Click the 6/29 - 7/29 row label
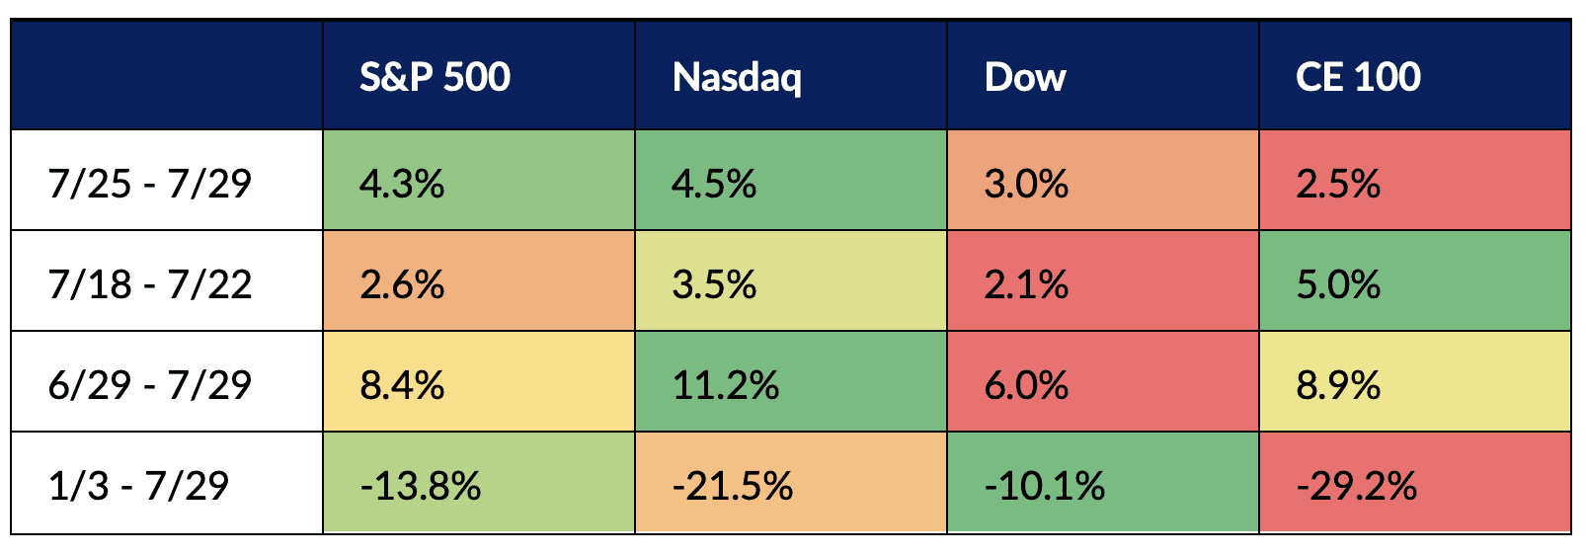Image resolution: width=1586 pixels, height=555 pixels. coord(150,384)
